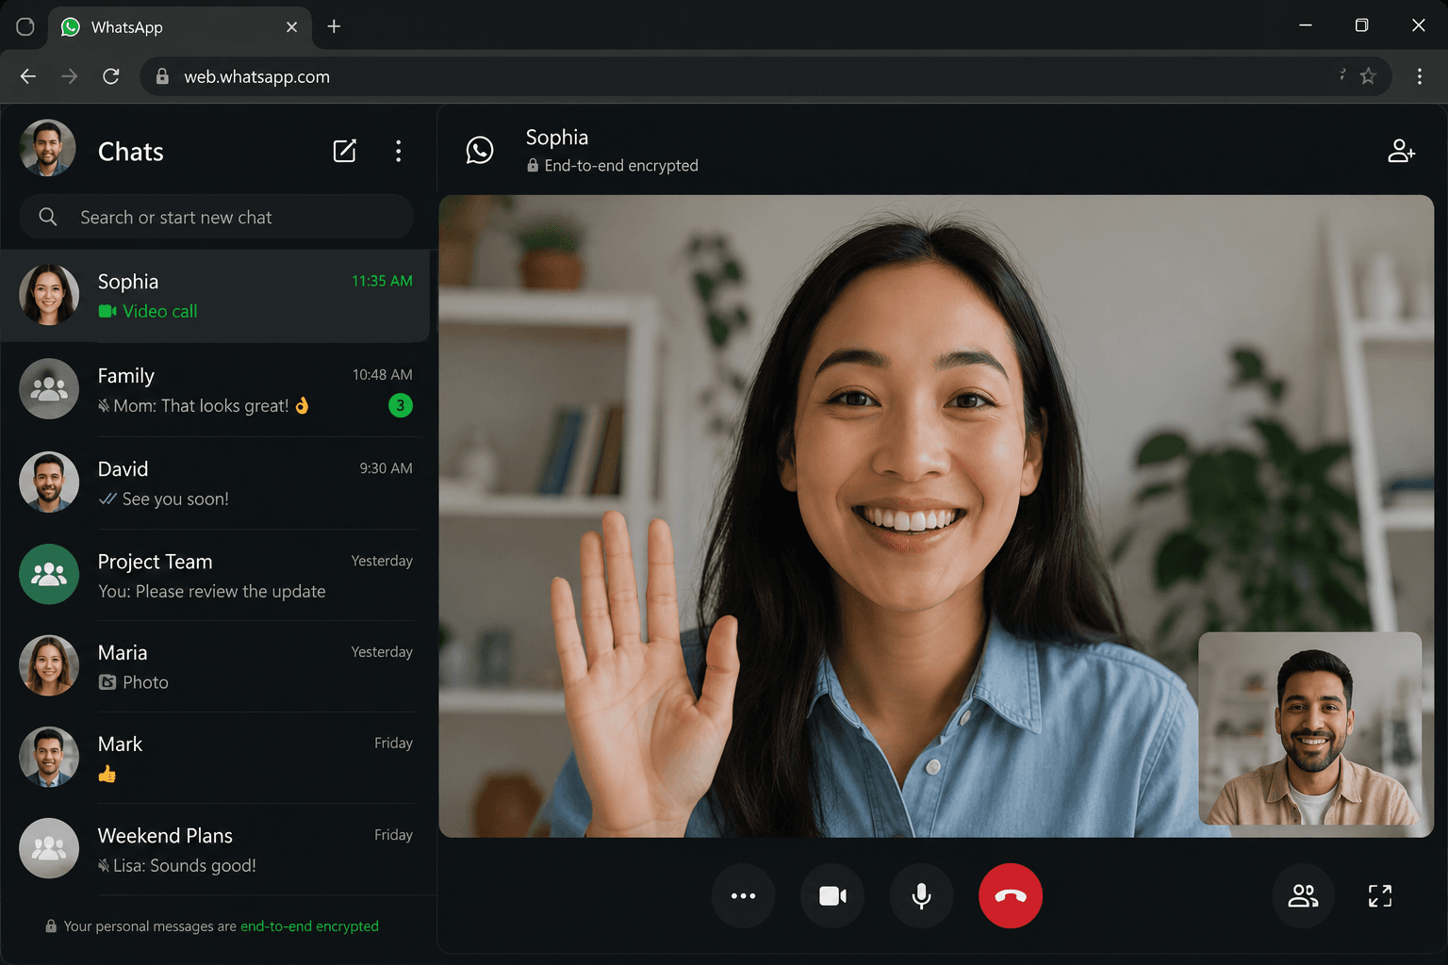Start a new chat with compose icon
Image resolution: width=1448 pixels, height=965 pixels.
345,151
